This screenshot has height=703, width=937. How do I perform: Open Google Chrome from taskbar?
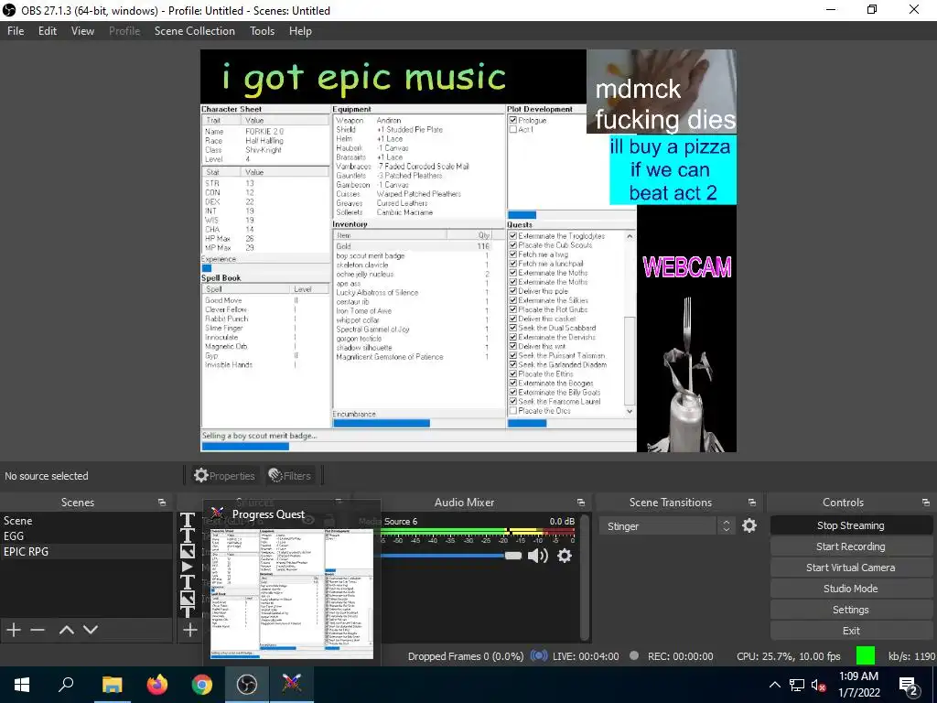tap(202, 685)
